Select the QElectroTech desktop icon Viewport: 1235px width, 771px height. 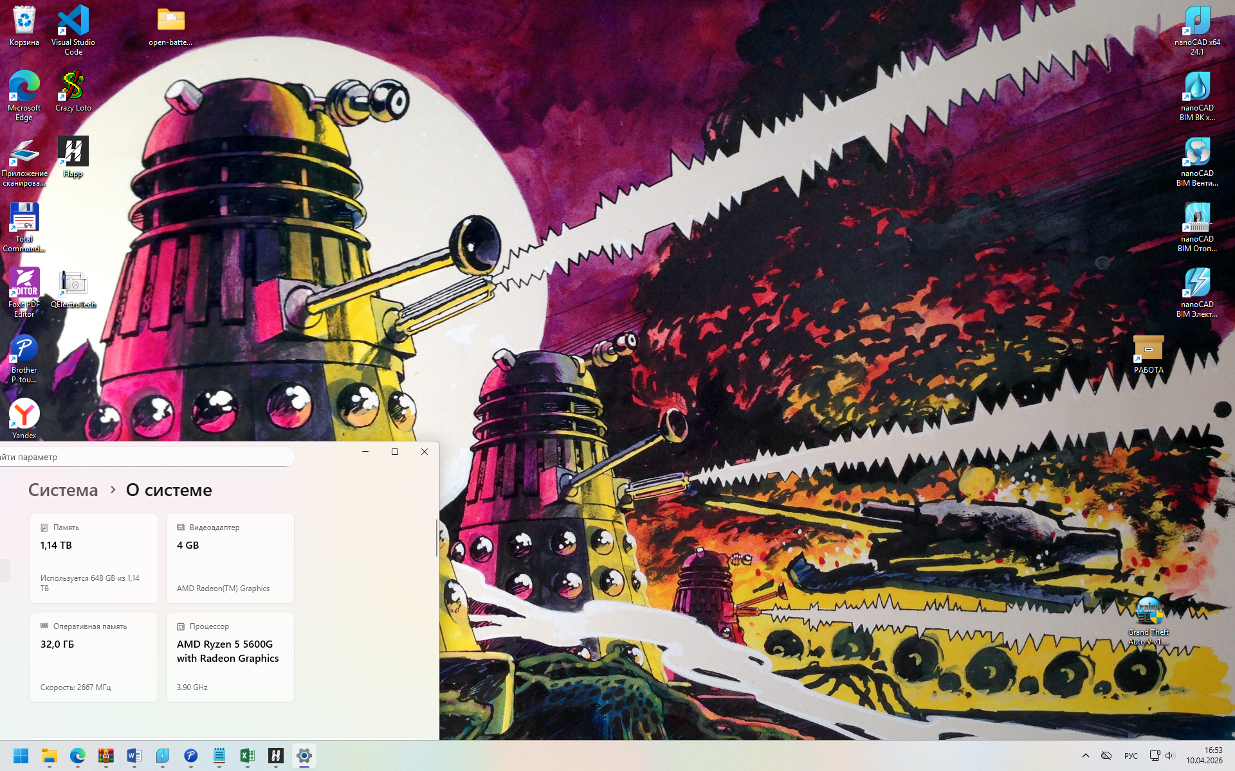73,285
